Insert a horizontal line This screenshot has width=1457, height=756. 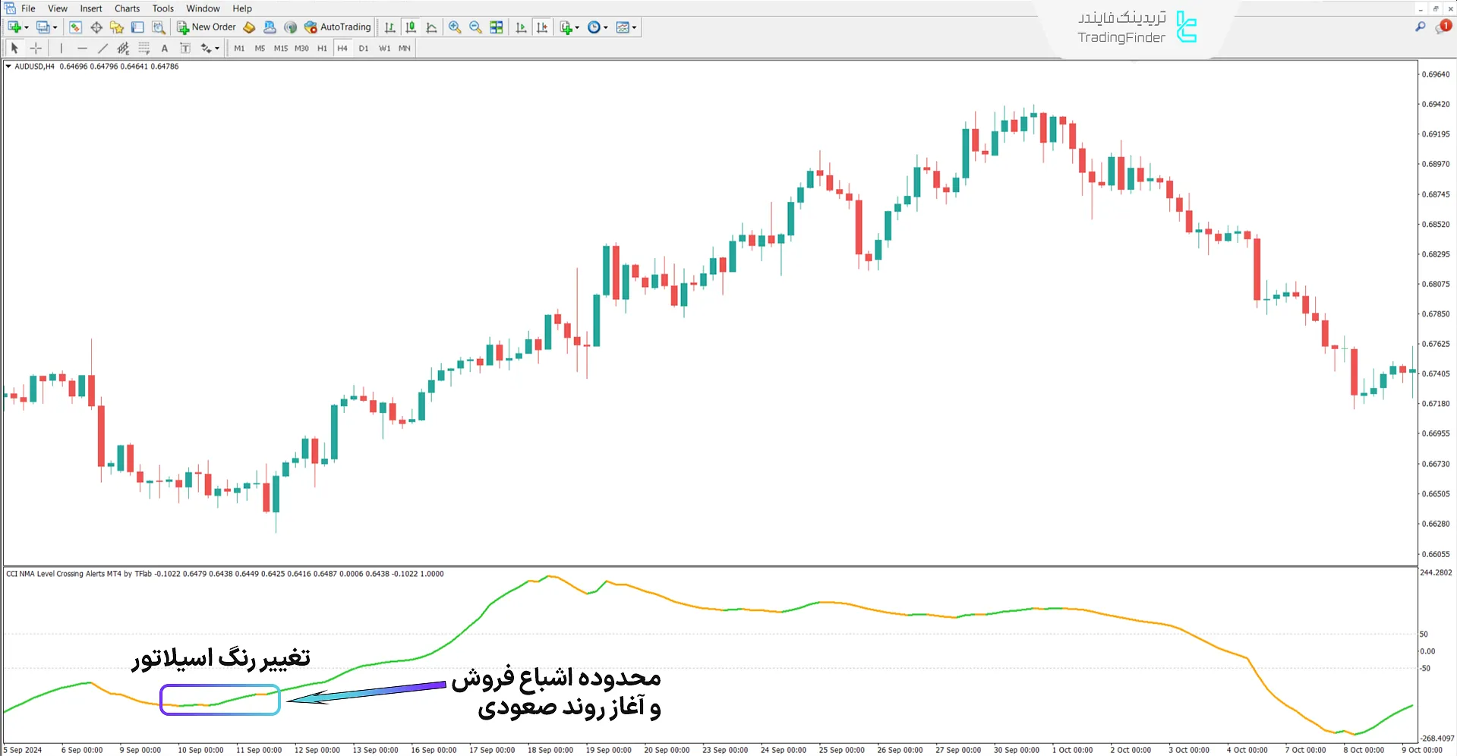[x=83, y=48]
